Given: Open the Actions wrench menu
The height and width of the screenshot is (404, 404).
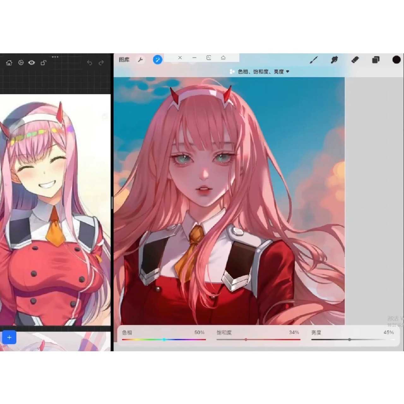Looking at the screenshot, I should tap(140, 59).
